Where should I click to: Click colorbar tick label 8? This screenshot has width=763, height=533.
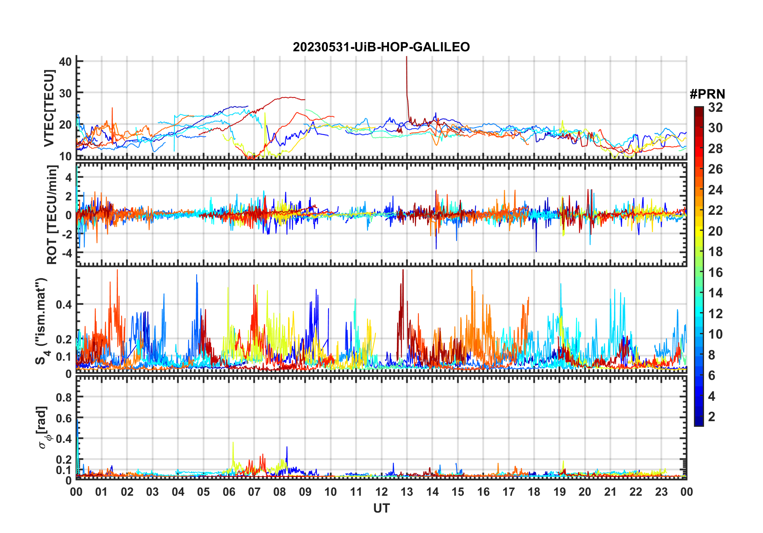pyautogui.click(x=712, y=355)
